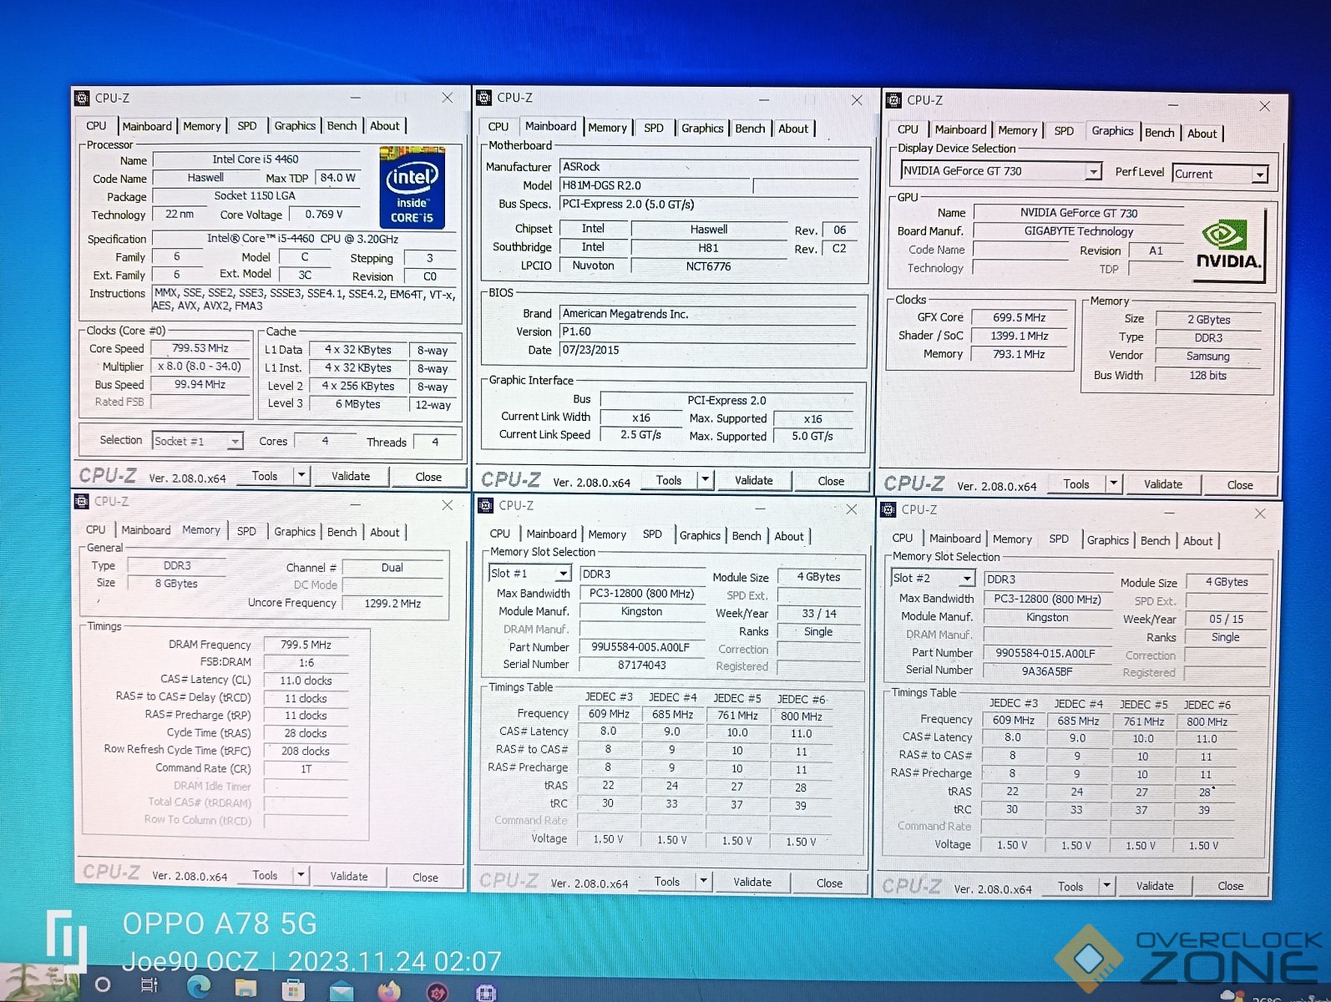Switch to Graphics tab in Slot #1 window
This screenshot has width=1331, height=1002.
click(700, 535)
